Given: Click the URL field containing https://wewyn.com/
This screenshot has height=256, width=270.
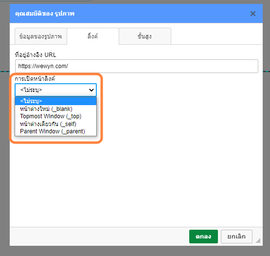Looking at the screenshot, I should pyautogui.click(x=137, y=66).
